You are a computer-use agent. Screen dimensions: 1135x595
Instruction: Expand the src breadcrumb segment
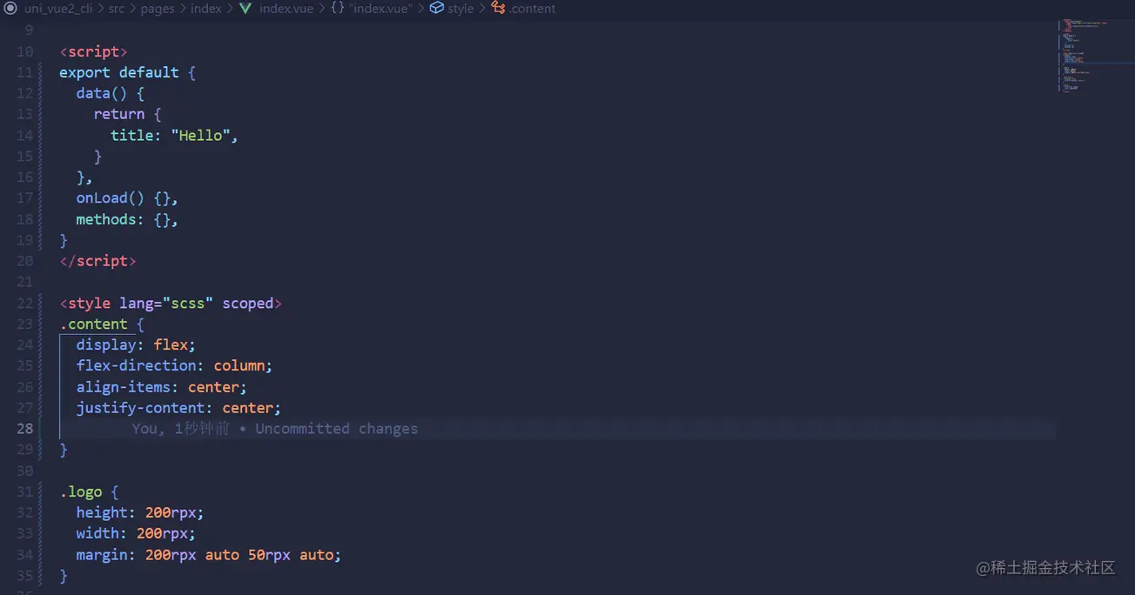click(116, 9)
